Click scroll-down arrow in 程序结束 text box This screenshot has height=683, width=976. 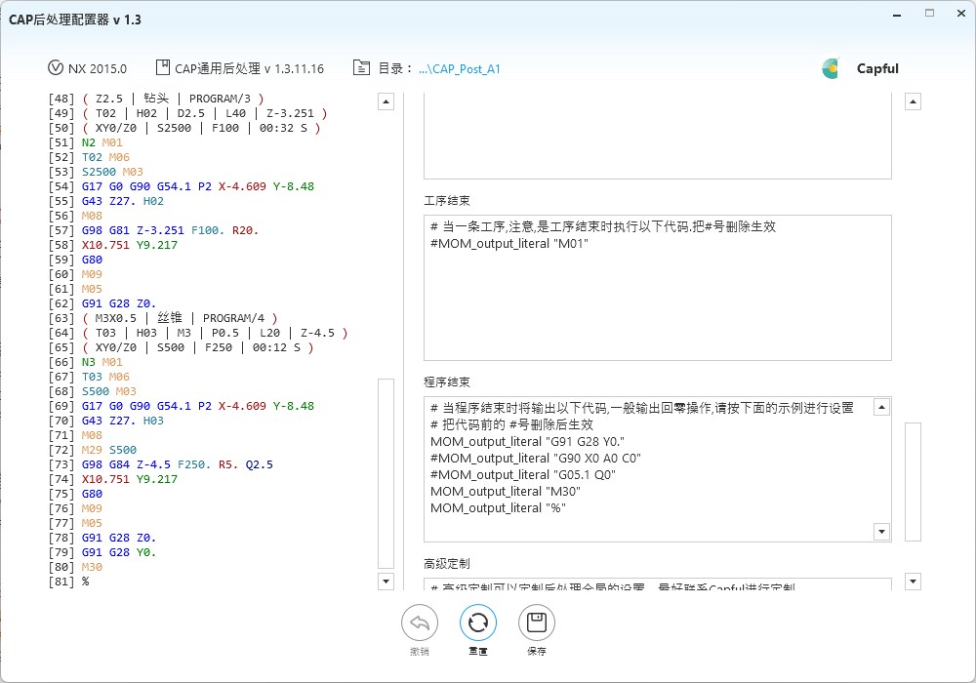pyautogui.click(x=881, y=531)
